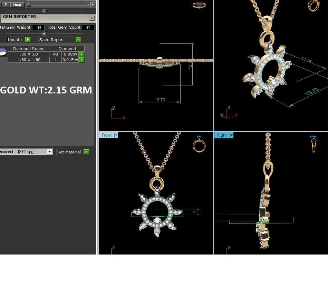
Task: Select the .80 X .80 size cell
Action: point(29,54)
